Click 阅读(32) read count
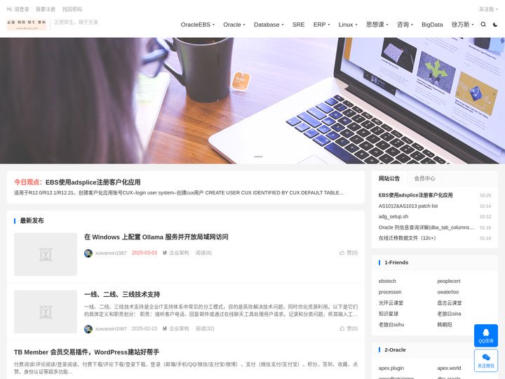Screen dimensions: 505x379 point(205,328)
